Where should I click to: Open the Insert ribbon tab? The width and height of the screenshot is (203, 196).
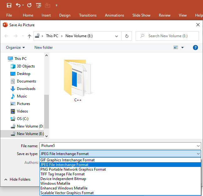point(46,15)
